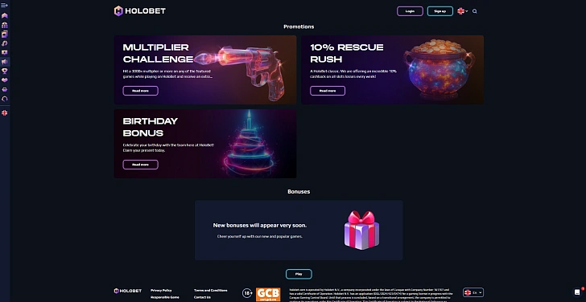Open the Birthday Bonus Read more button
Viewport: 586px width, 302px height.
[x=141, y=165]
